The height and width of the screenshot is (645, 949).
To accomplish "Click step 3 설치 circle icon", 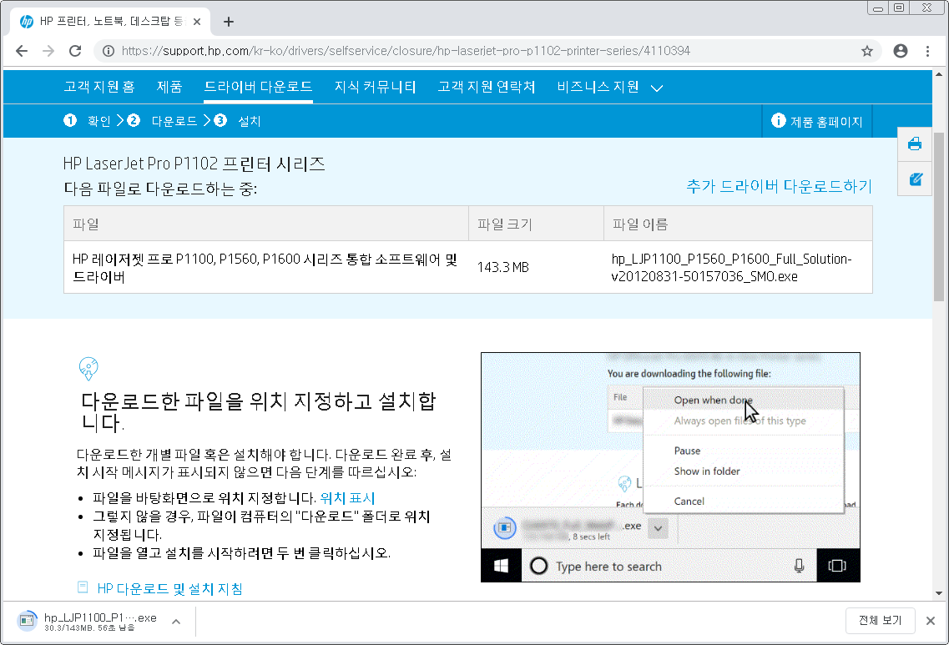I will [x=220, y=120].
